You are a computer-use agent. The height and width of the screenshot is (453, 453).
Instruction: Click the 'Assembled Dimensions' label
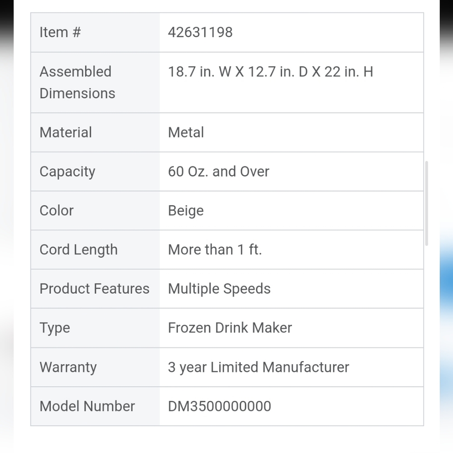pos(77,82)
